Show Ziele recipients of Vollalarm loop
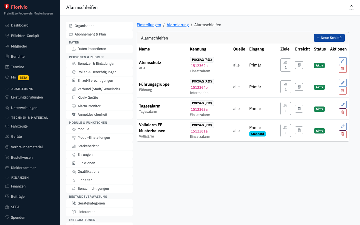360x225 pixels. (286, 130)
